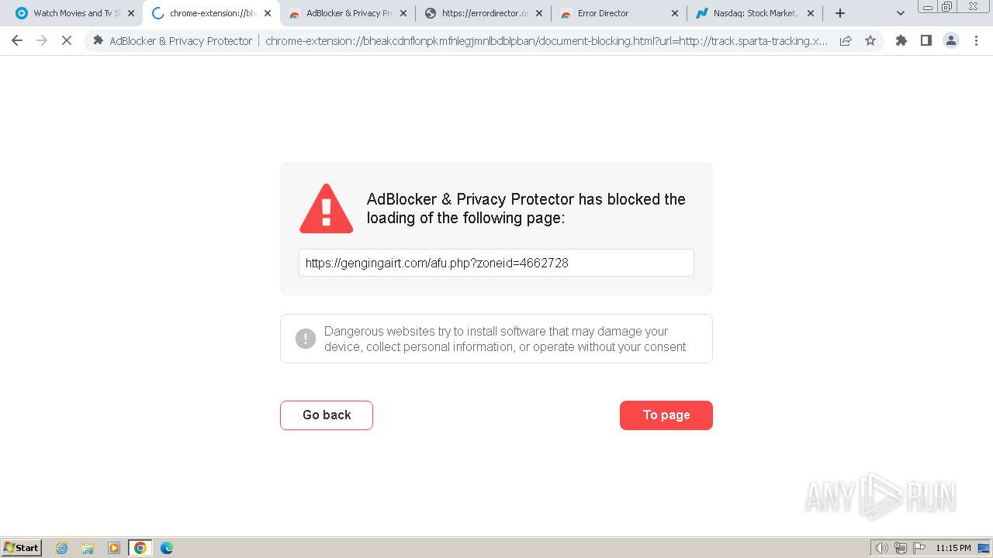Image resolution: width=993 pixels, height=558 pixels.
Task: Launch Internet Explorer from the taskbar
Action: (x=62, y=548)
